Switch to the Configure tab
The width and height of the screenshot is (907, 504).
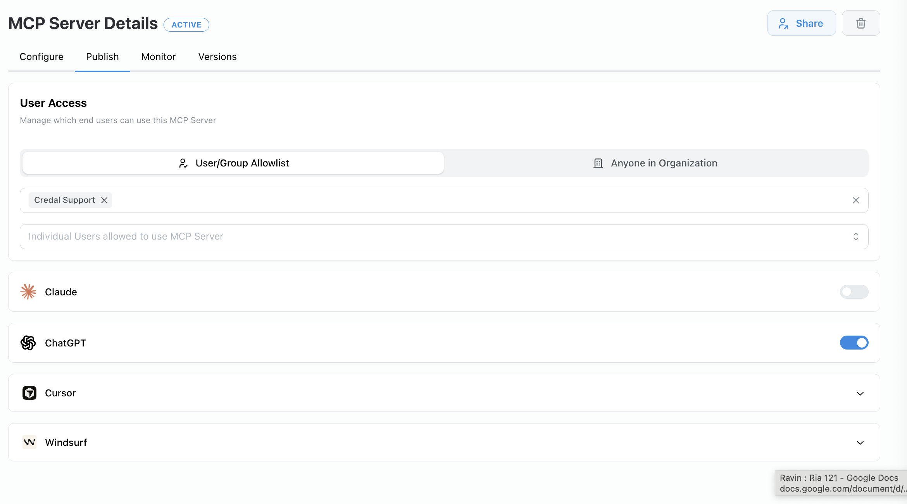click(41, 57)
